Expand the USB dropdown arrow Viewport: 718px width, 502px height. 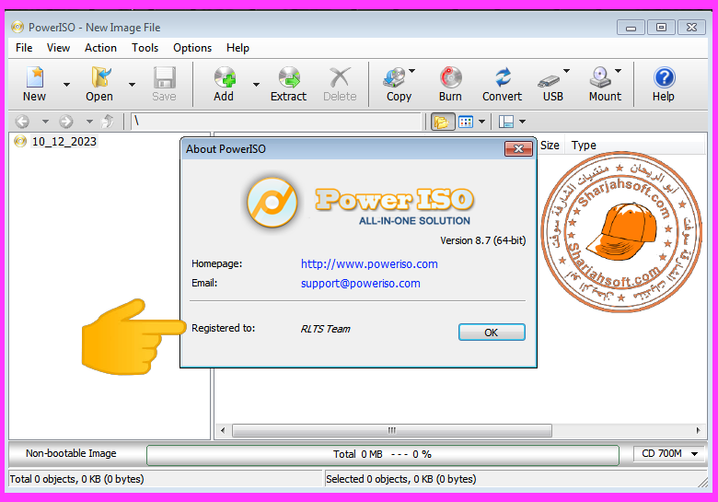point(566,71)
